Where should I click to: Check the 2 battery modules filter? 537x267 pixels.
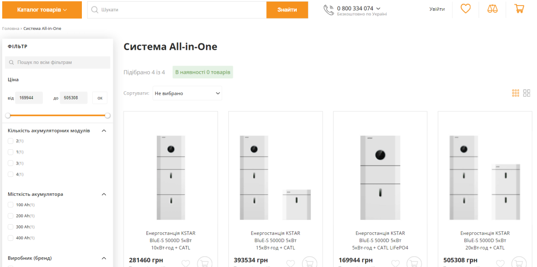pyautogui.click(x=11, y=141)
